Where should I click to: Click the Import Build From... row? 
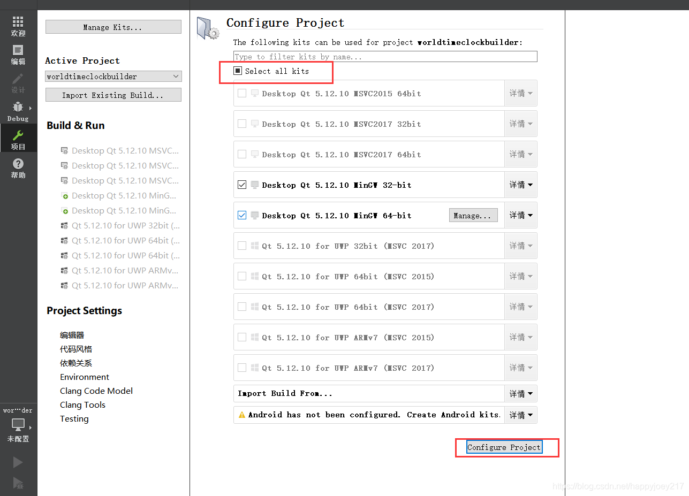[369, 393]
